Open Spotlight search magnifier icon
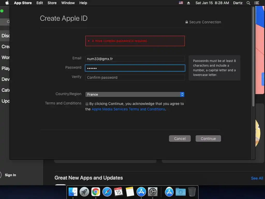 (248, 3)
